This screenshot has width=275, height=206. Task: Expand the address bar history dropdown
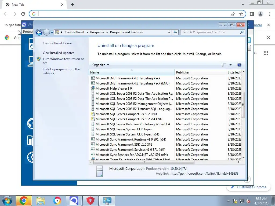pos(169,32)
